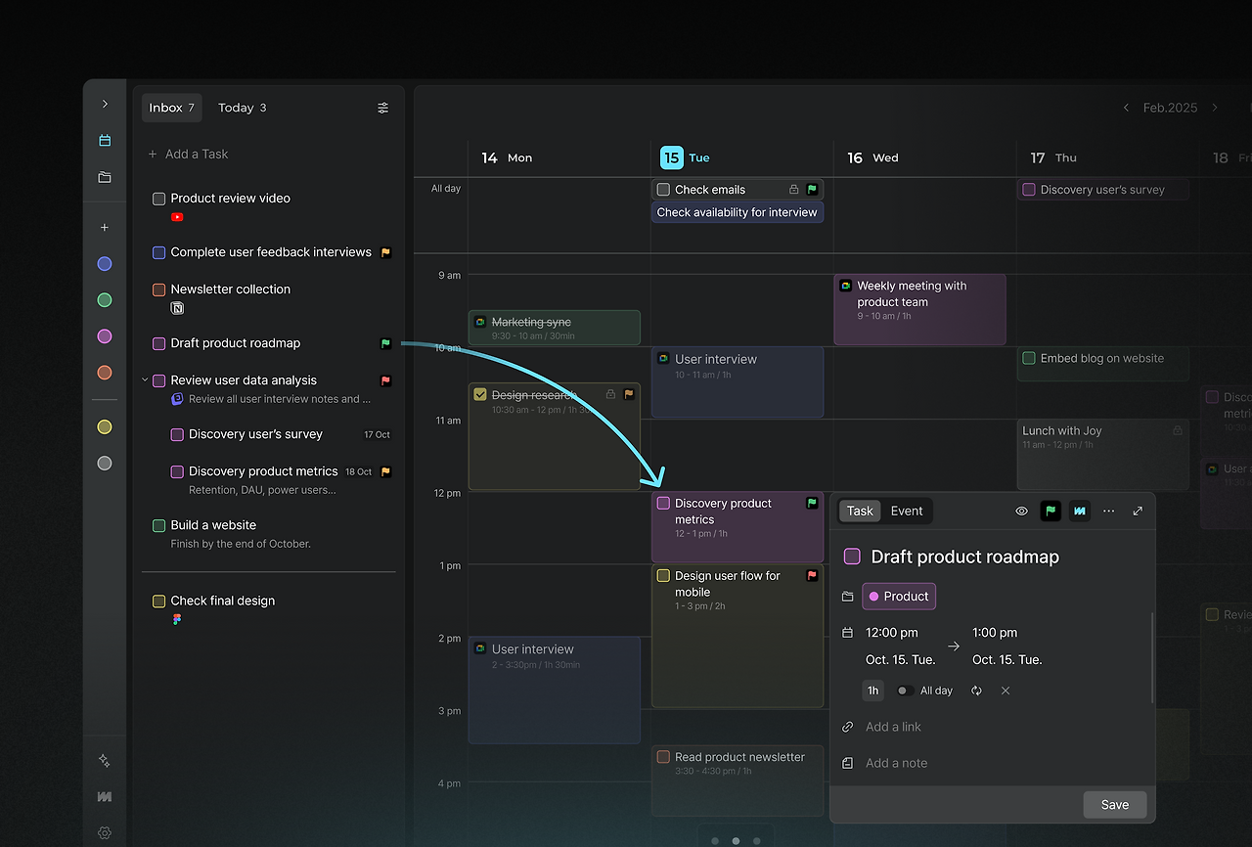Click the logo icon button in task popup toolbar

1080,511
